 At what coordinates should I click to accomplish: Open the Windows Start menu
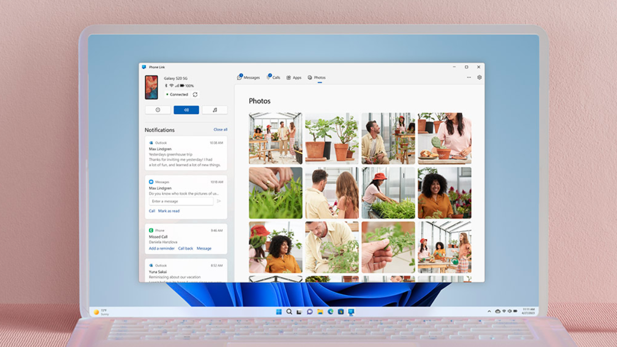point(279,312)
